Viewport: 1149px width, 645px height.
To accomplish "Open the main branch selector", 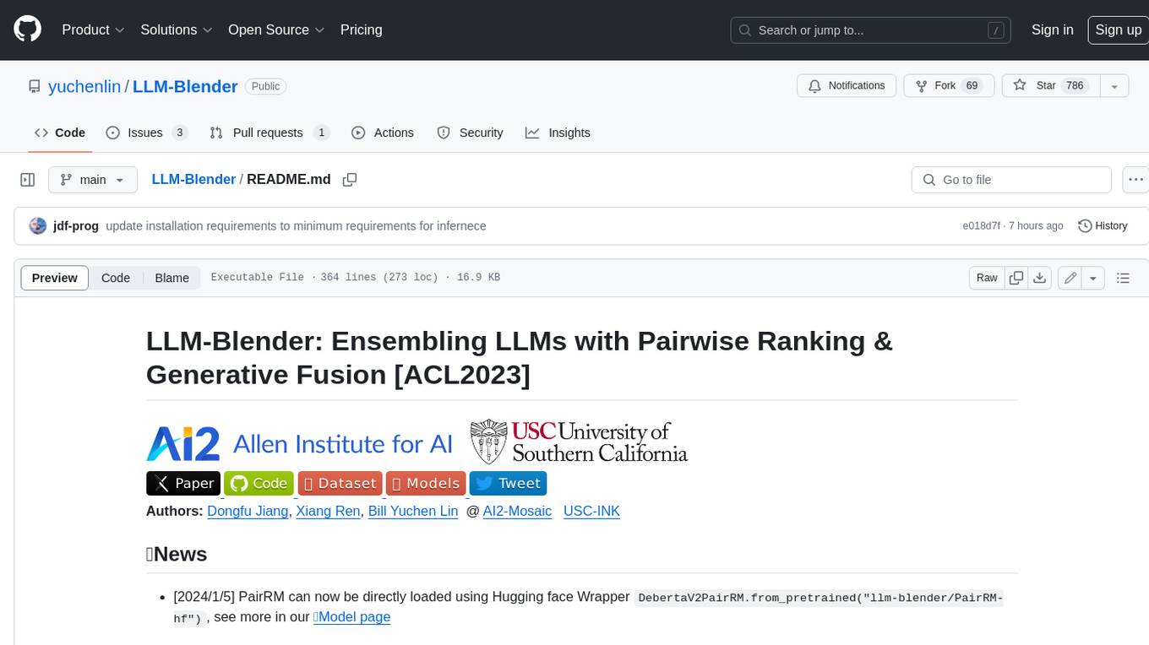I will [92, 180].
